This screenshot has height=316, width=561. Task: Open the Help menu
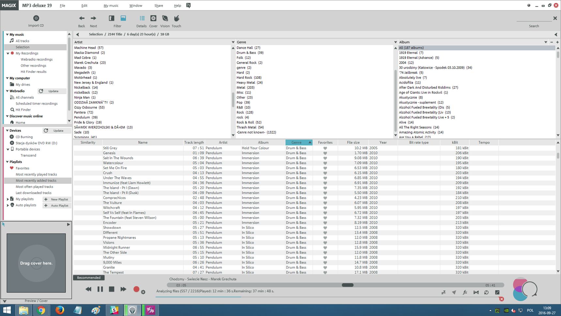[177, 6]
